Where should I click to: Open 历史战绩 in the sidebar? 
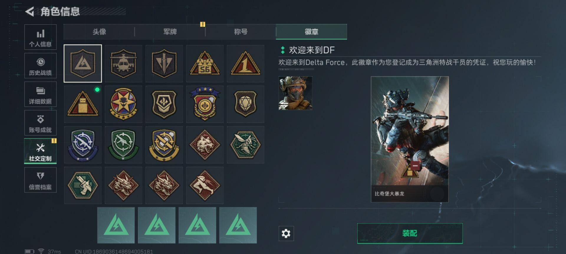(x=40, y=66)
